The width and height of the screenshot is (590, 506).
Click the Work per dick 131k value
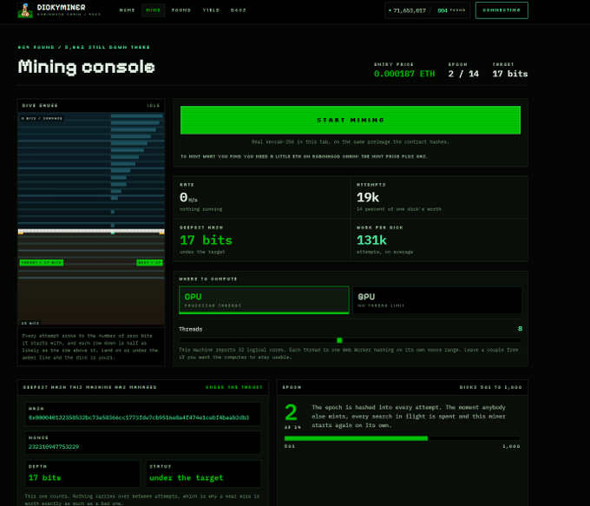[x=371, y=240]
